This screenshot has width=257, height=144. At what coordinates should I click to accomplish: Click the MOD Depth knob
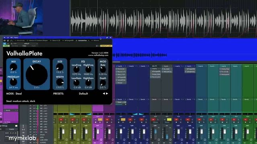pyautogui.click(x=103, y=83)
